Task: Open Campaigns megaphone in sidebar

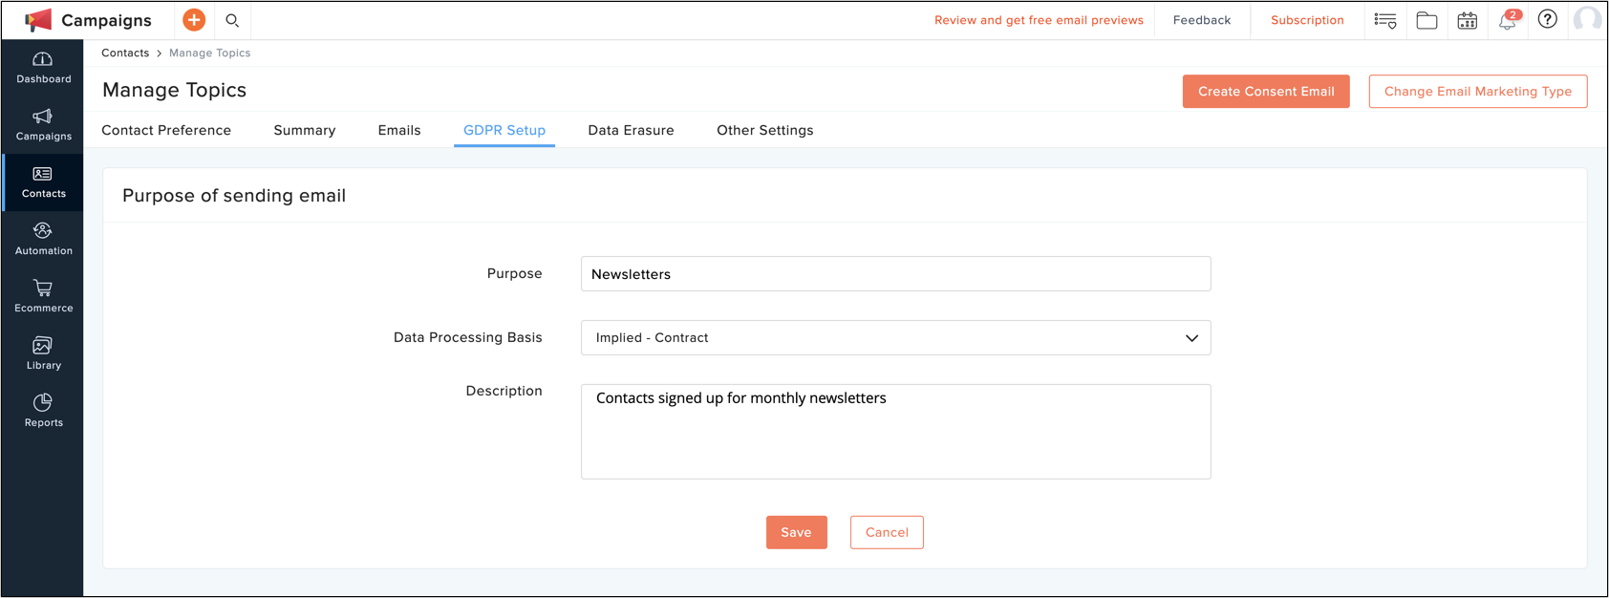Action: coord(43,117)
